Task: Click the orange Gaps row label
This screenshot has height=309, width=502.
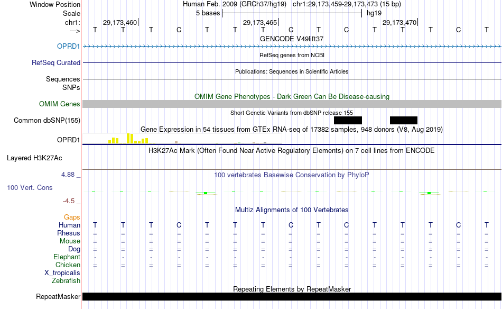Action: point(72,217)
